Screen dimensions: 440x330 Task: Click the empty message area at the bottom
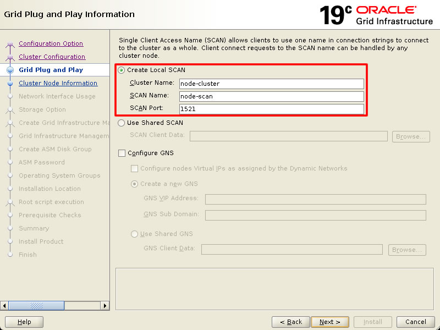[274, 289]
